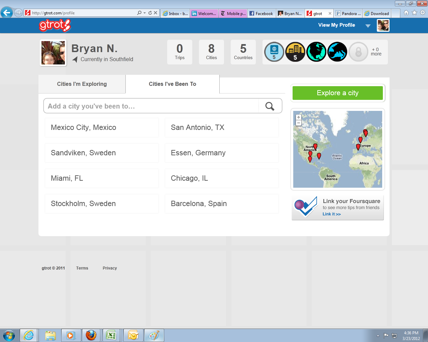This screenshot has width=428, height=342.
Task: Click the search magnifier icon
Action: click(x=270, y=106)
